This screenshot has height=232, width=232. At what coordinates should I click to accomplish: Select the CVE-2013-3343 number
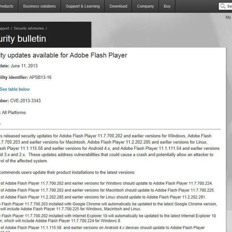(25, 101)
